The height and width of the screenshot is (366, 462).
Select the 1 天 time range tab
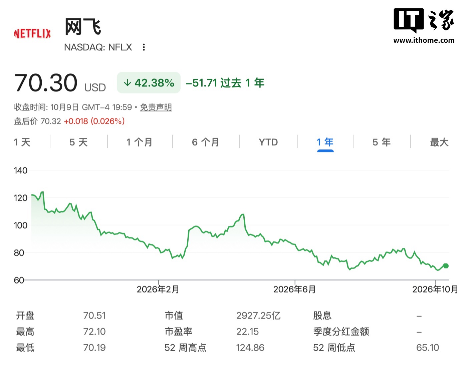22,142
